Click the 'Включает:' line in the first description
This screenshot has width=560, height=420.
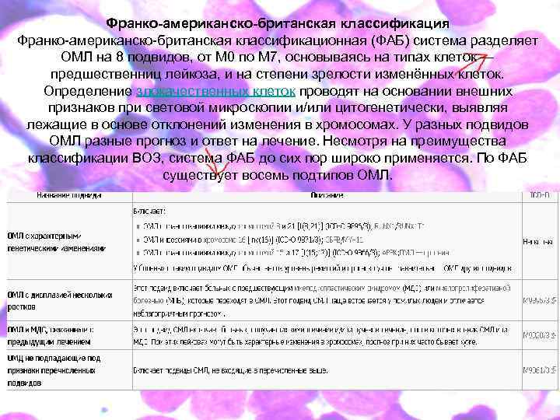(x=149, y=212)
